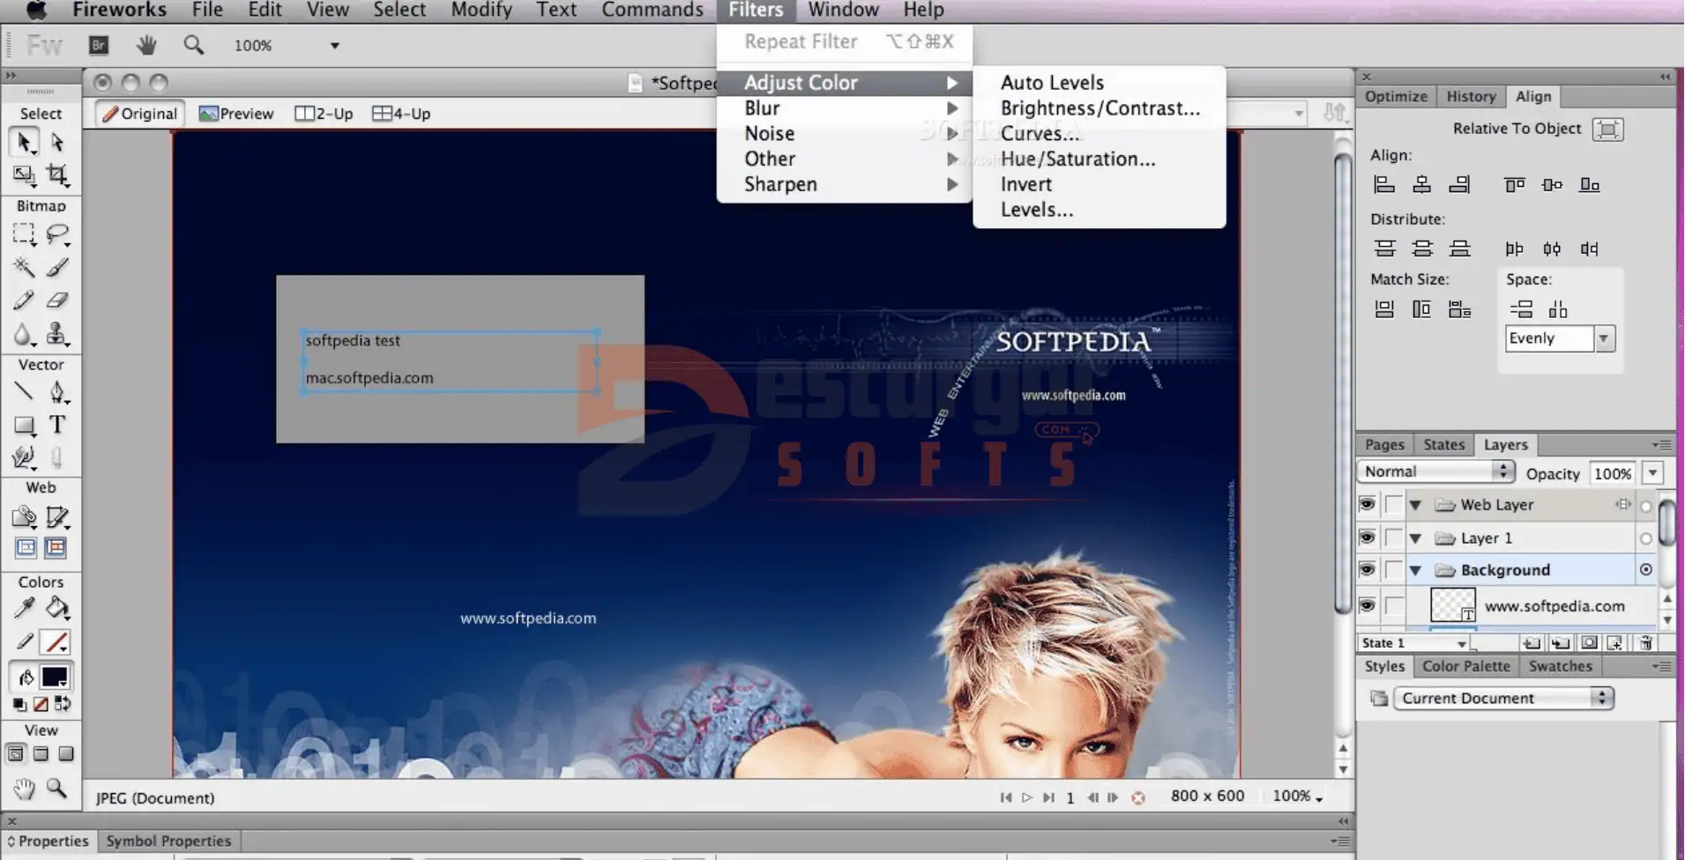The width and height of the screenshot is (1685, 860).
Task: Click the Preview view button
Action: click(x=236, y=114)
